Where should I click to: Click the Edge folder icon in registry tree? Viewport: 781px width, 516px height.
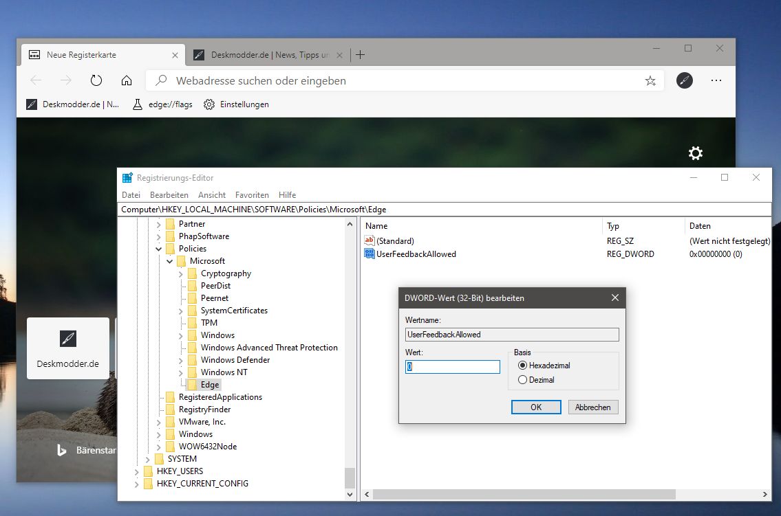192,385
